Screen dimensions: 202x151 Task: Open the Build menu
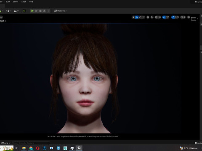8,2
